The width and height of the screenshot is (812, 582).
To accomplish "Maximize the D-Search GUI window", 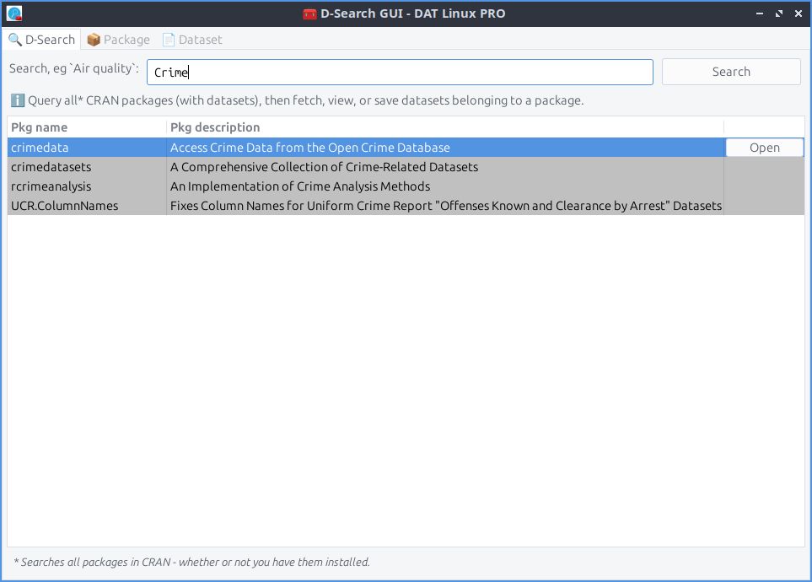I will point(777,13).
